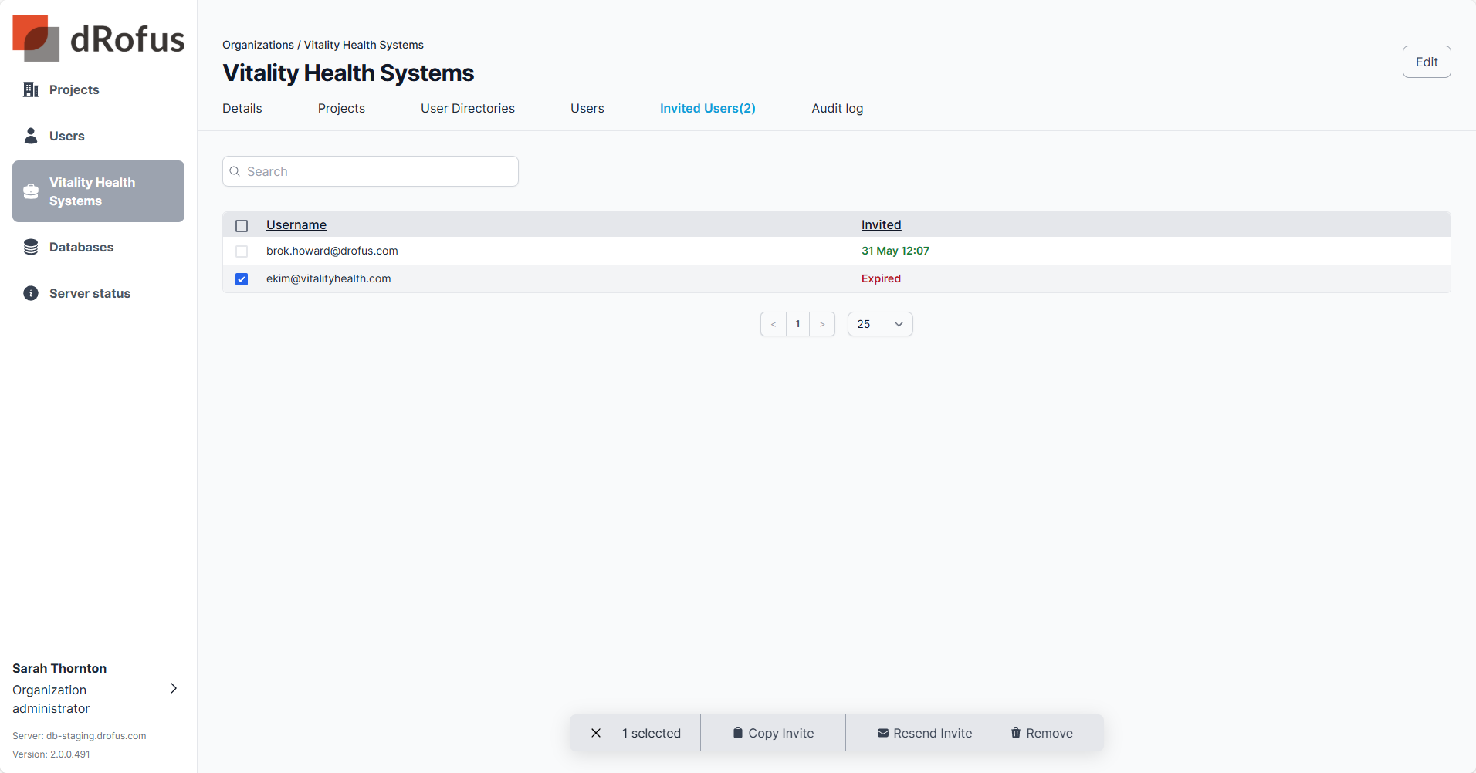
Task: Click Resend Invite in the action bar
Action: (x=924, y=733)
